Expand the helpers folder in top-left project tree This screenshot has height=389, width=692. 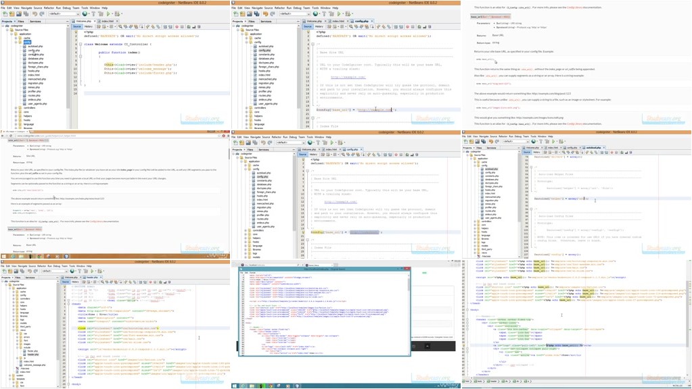16,116
